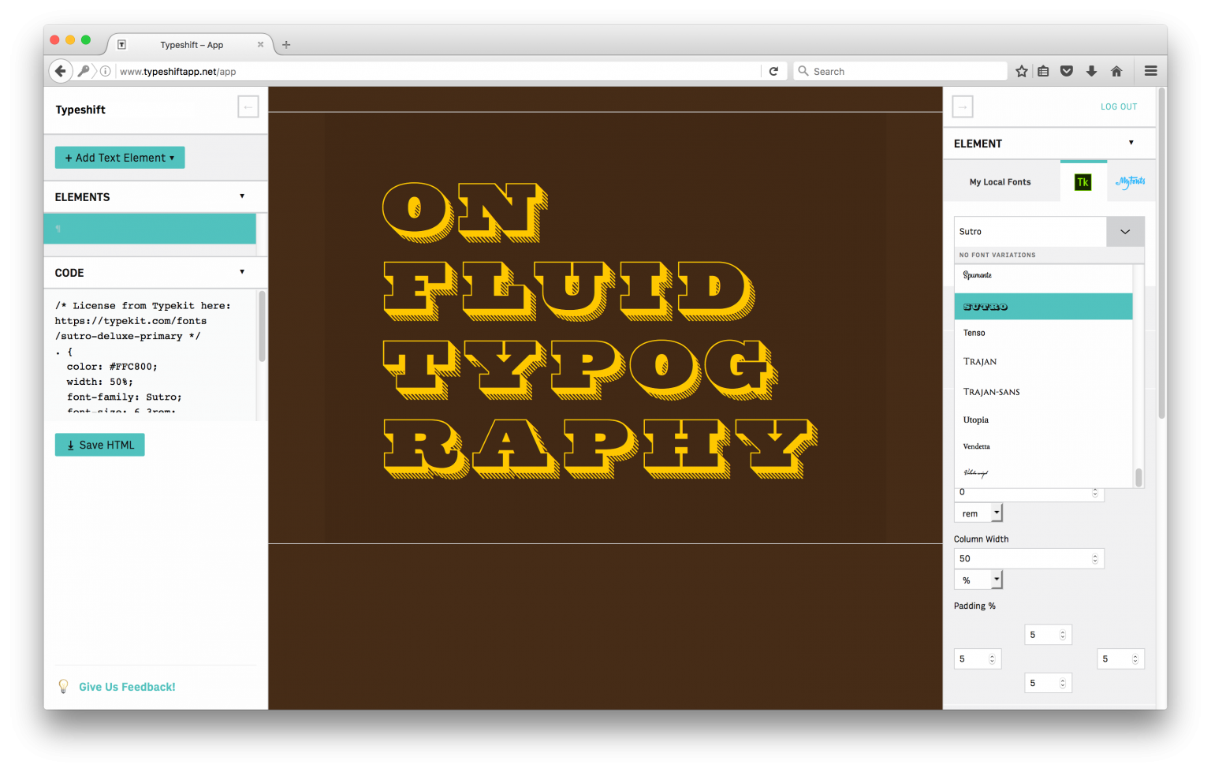1211x772 pixels.
Task: Select Trajan from the font list
Action: [x=980, y=361]
